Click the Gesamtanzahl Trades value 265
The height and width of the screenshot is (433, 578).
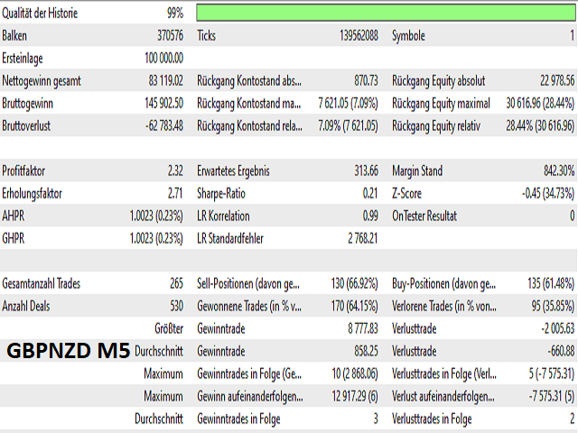click(x=177, y=283)
